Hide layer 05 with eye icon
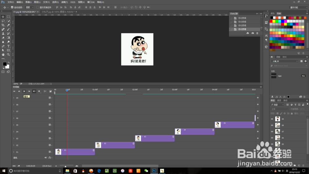Image resolution: width=309 pixels, height=174 pixels. (272, 144)
